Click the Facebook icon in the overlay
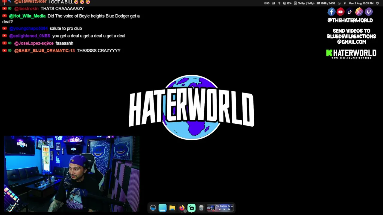The width and height of the screenshot is (383, 215). [331, 12]
